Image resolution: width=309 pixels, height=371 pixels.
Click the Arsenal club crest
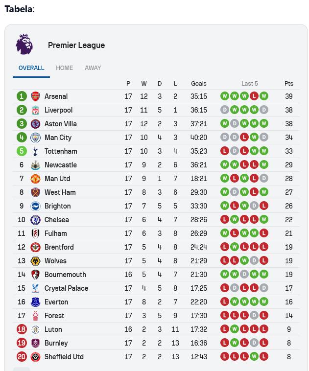click(36, 96)
